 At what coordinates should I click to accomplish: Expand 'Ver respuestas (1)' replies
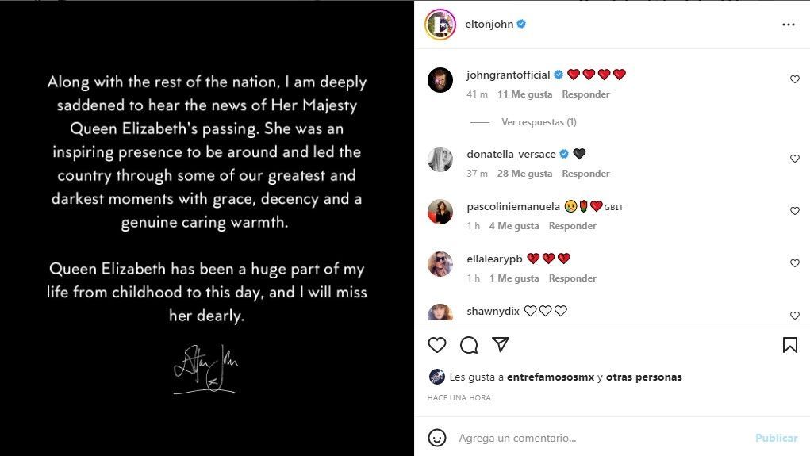[x=539, y=122]
